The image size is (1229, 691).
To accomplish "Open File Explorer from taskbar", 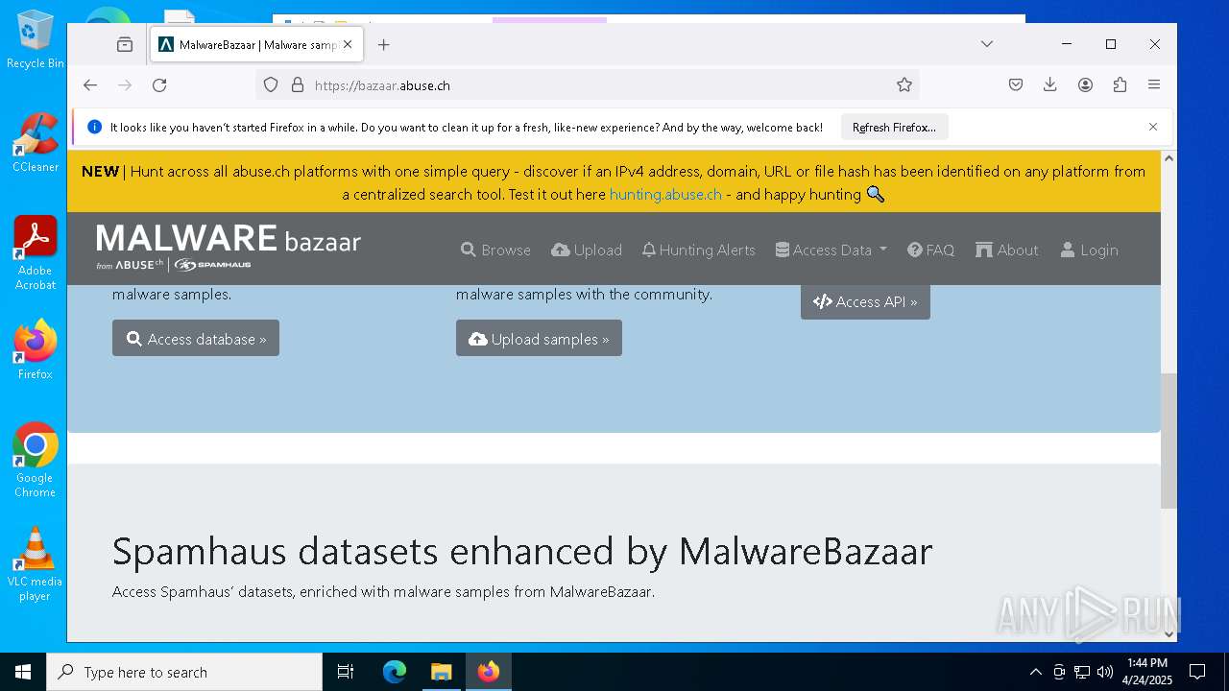I will point(441,672).
